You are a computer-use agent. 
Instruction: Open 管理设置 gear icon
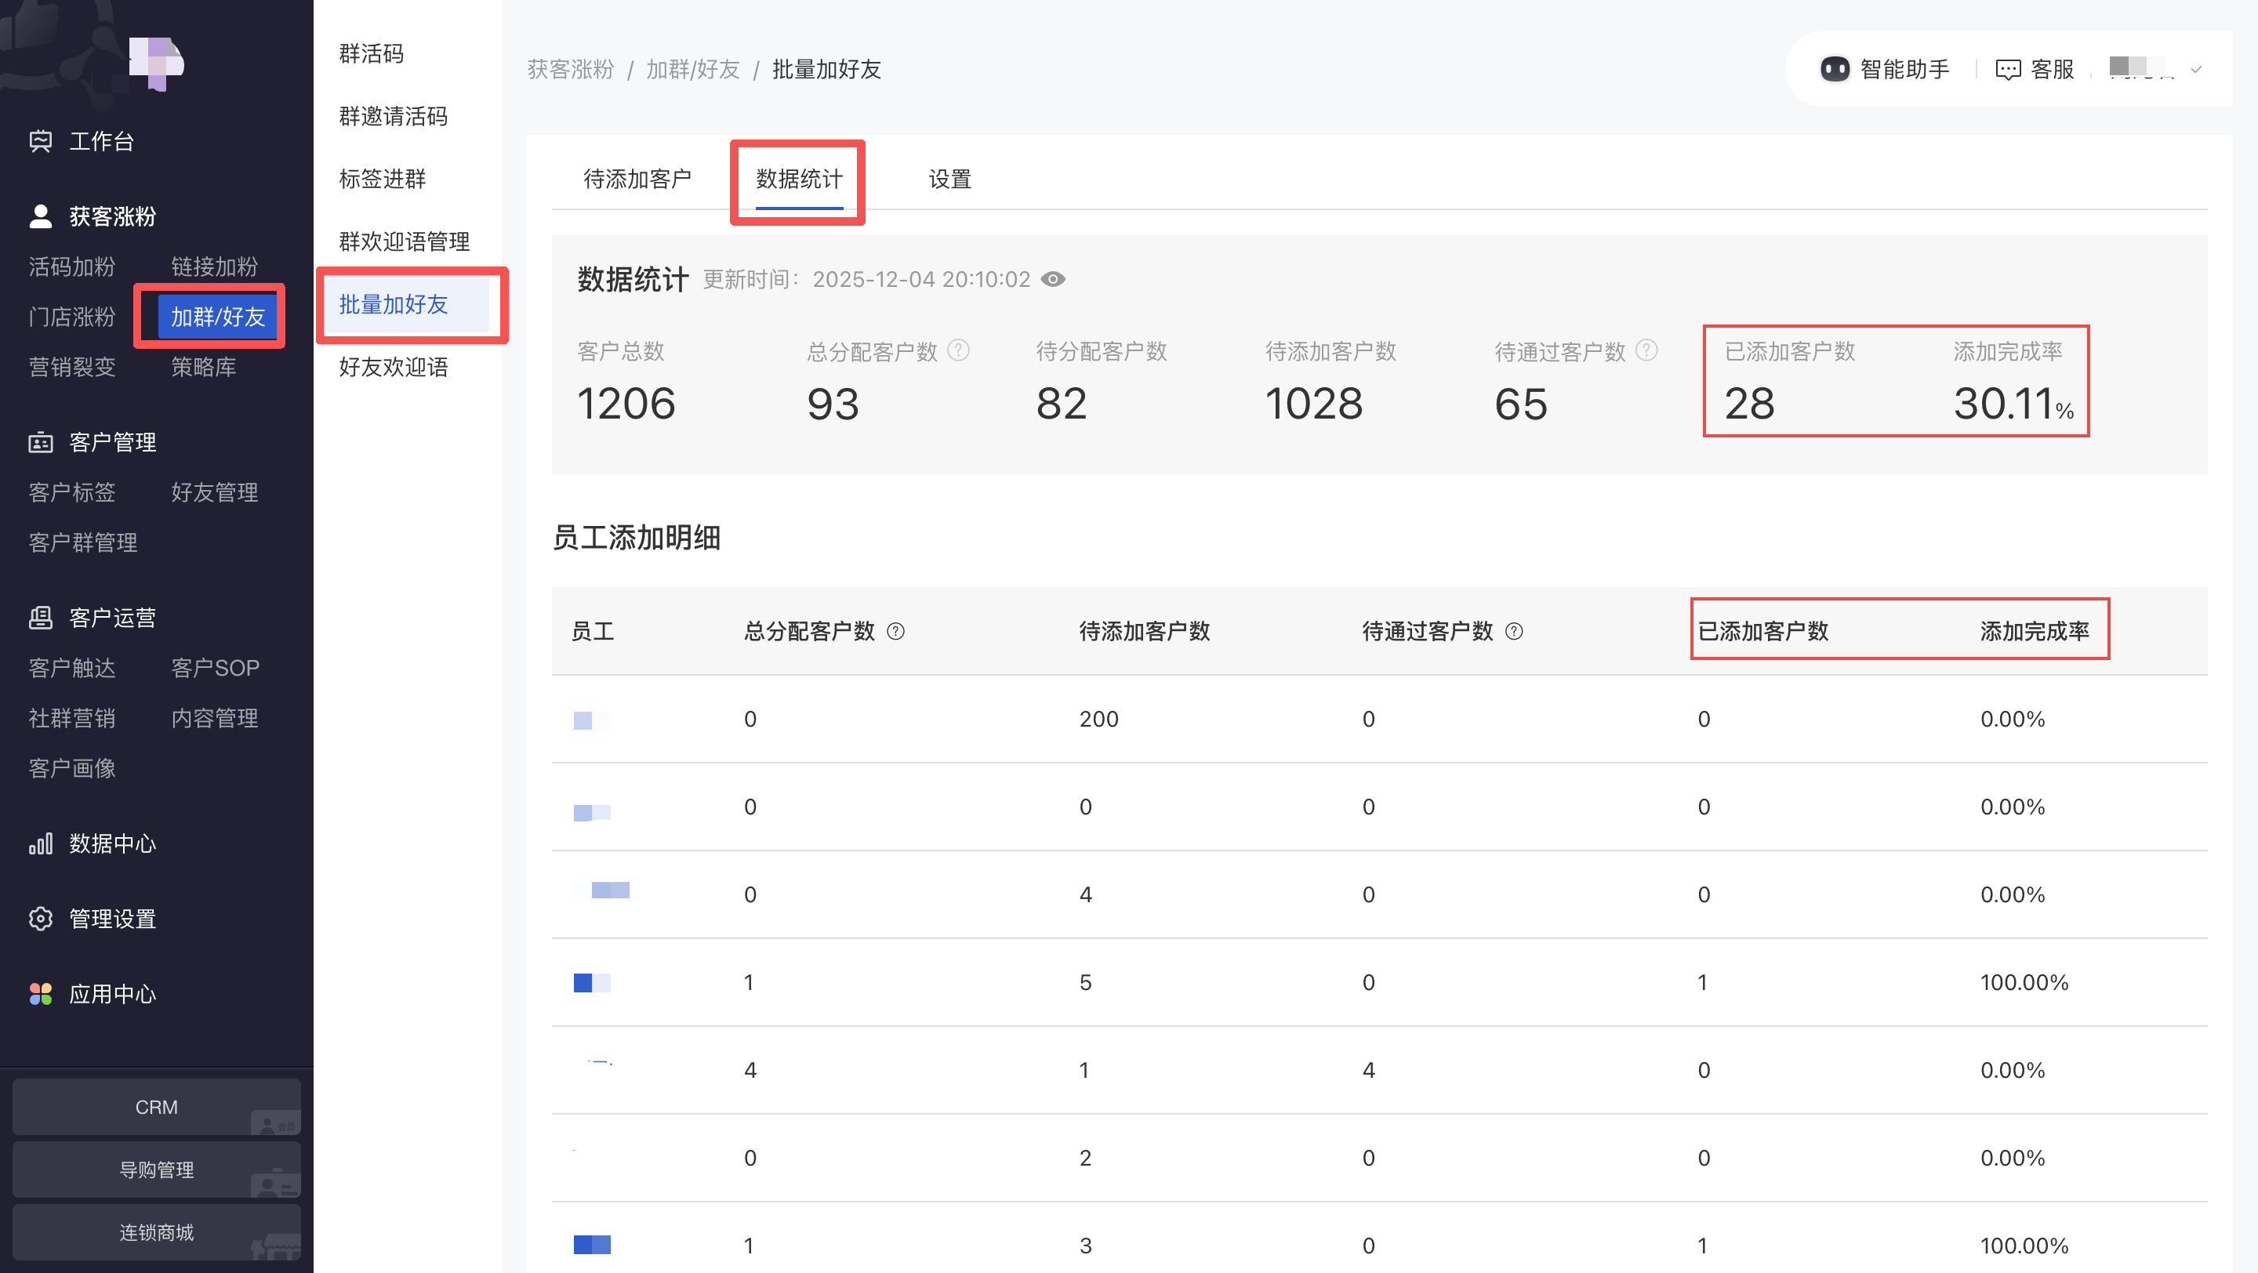tap(40, 918)
